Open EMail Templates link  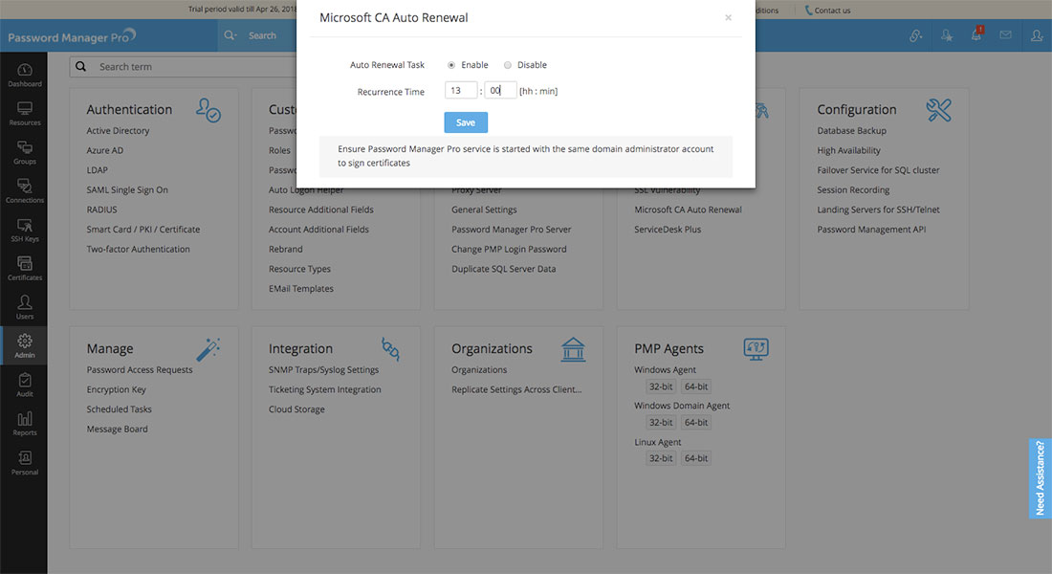coord(301,289)
